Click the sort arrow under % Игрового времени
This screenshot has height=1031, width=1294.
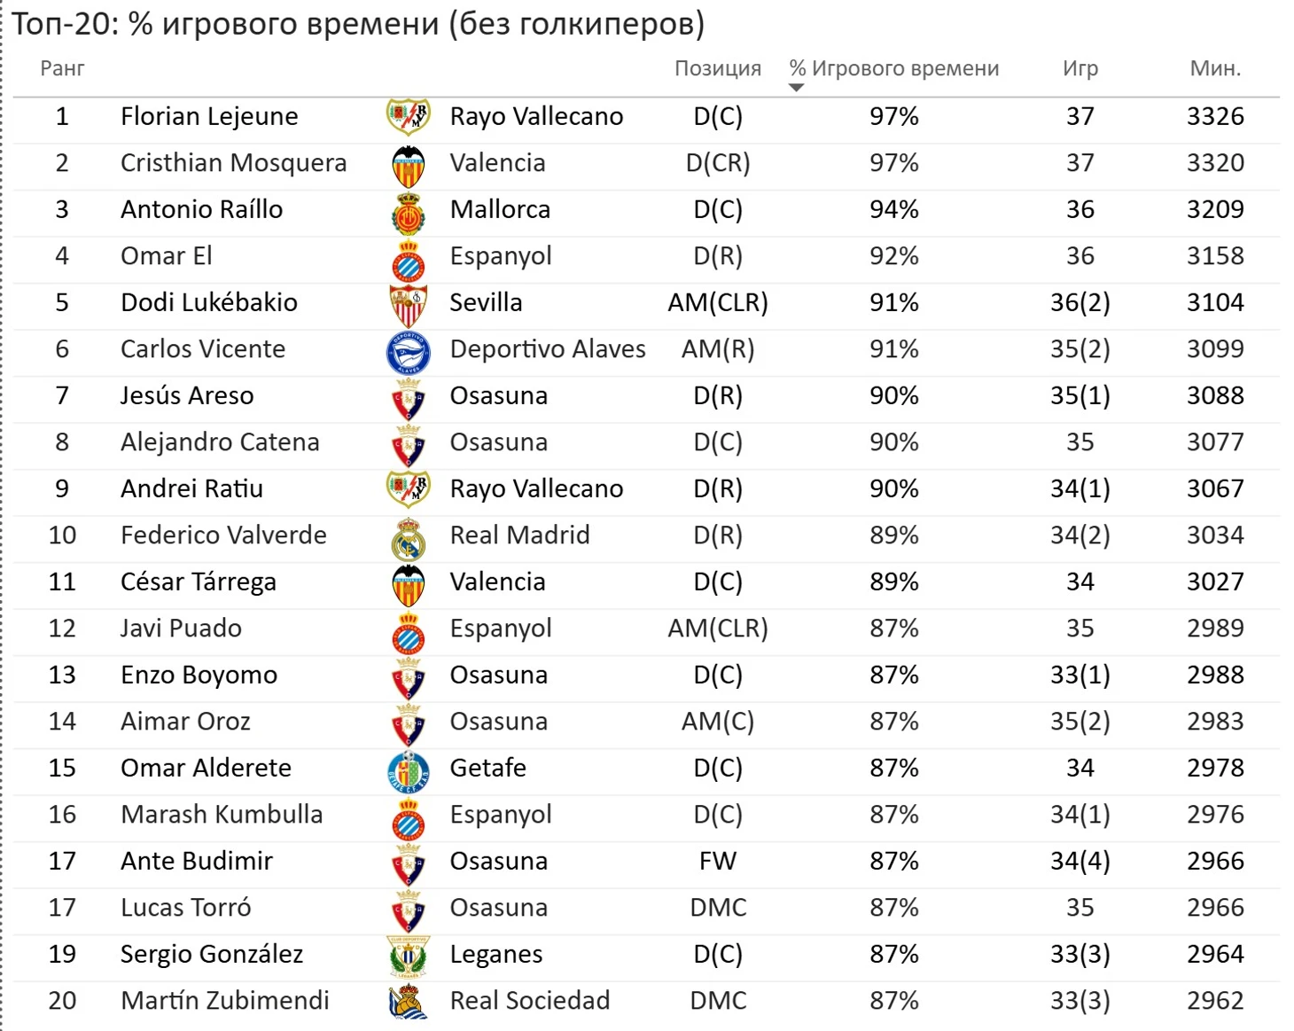tap(796, 88)
